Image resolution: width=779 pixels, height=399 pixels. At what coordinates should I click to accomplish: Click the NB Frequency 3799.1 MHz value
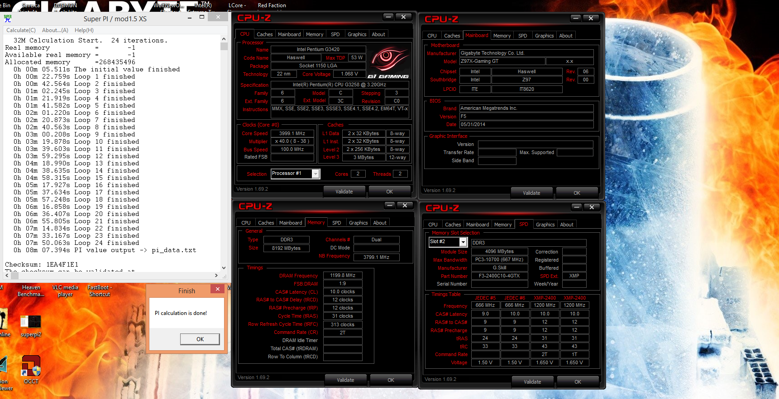[x=376, y=257]
